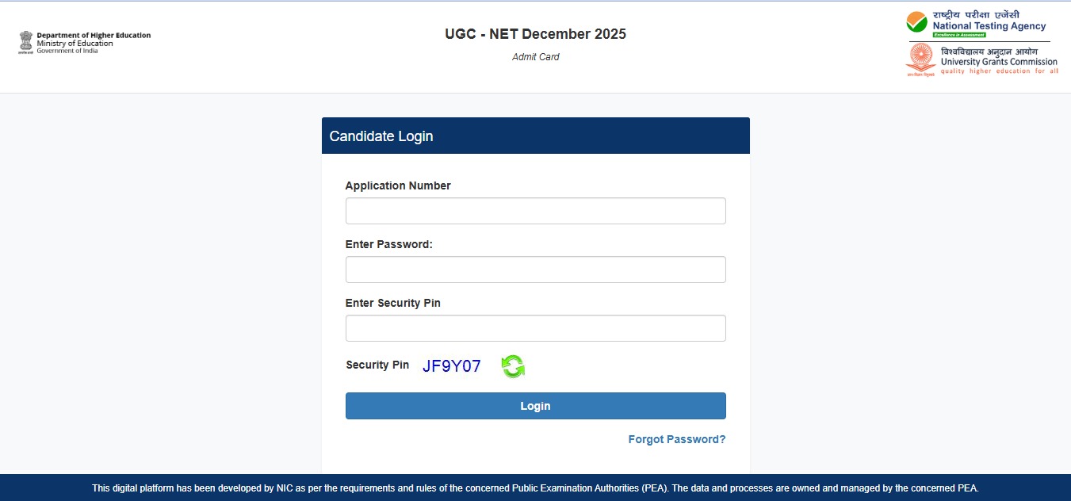1071x501 pixels.
Task: Click the Enter Password input box
Action: pos(535,269)
